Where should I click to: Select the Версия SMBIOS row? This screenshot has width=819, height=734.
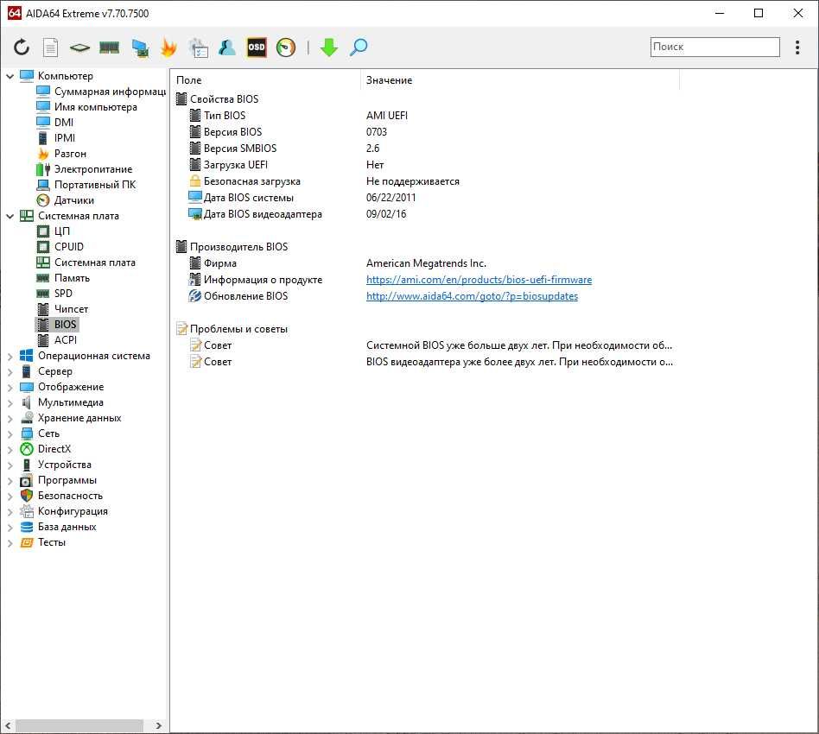(x=425, y=149)
